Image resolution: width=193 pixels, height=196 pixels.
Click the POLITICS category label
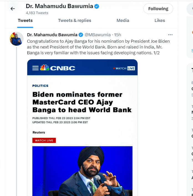(40, 86)
